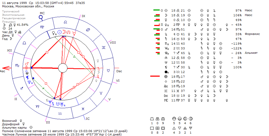
Task: Click the 'IC' label below the wheel
Action: tap(88, 119)
